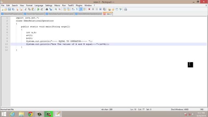Open Internet Explorer from taskbar

point(12,114)
